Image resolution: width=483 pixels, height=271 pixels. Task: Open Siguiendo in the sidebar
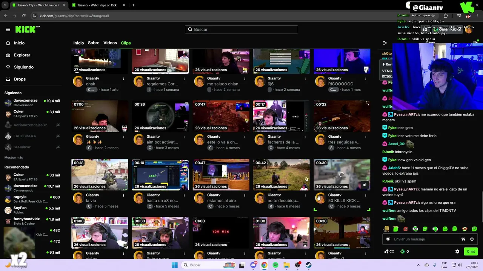point(23,67)
